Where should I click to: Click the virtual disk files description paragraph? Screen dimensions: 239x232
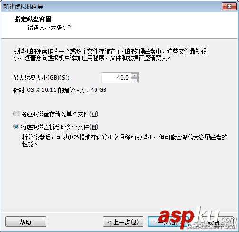pos(110,54)
